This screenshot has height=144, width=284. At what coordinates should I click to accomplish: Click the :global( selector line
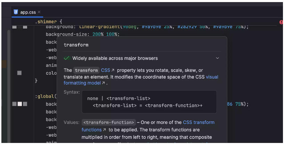click(46, 96)
